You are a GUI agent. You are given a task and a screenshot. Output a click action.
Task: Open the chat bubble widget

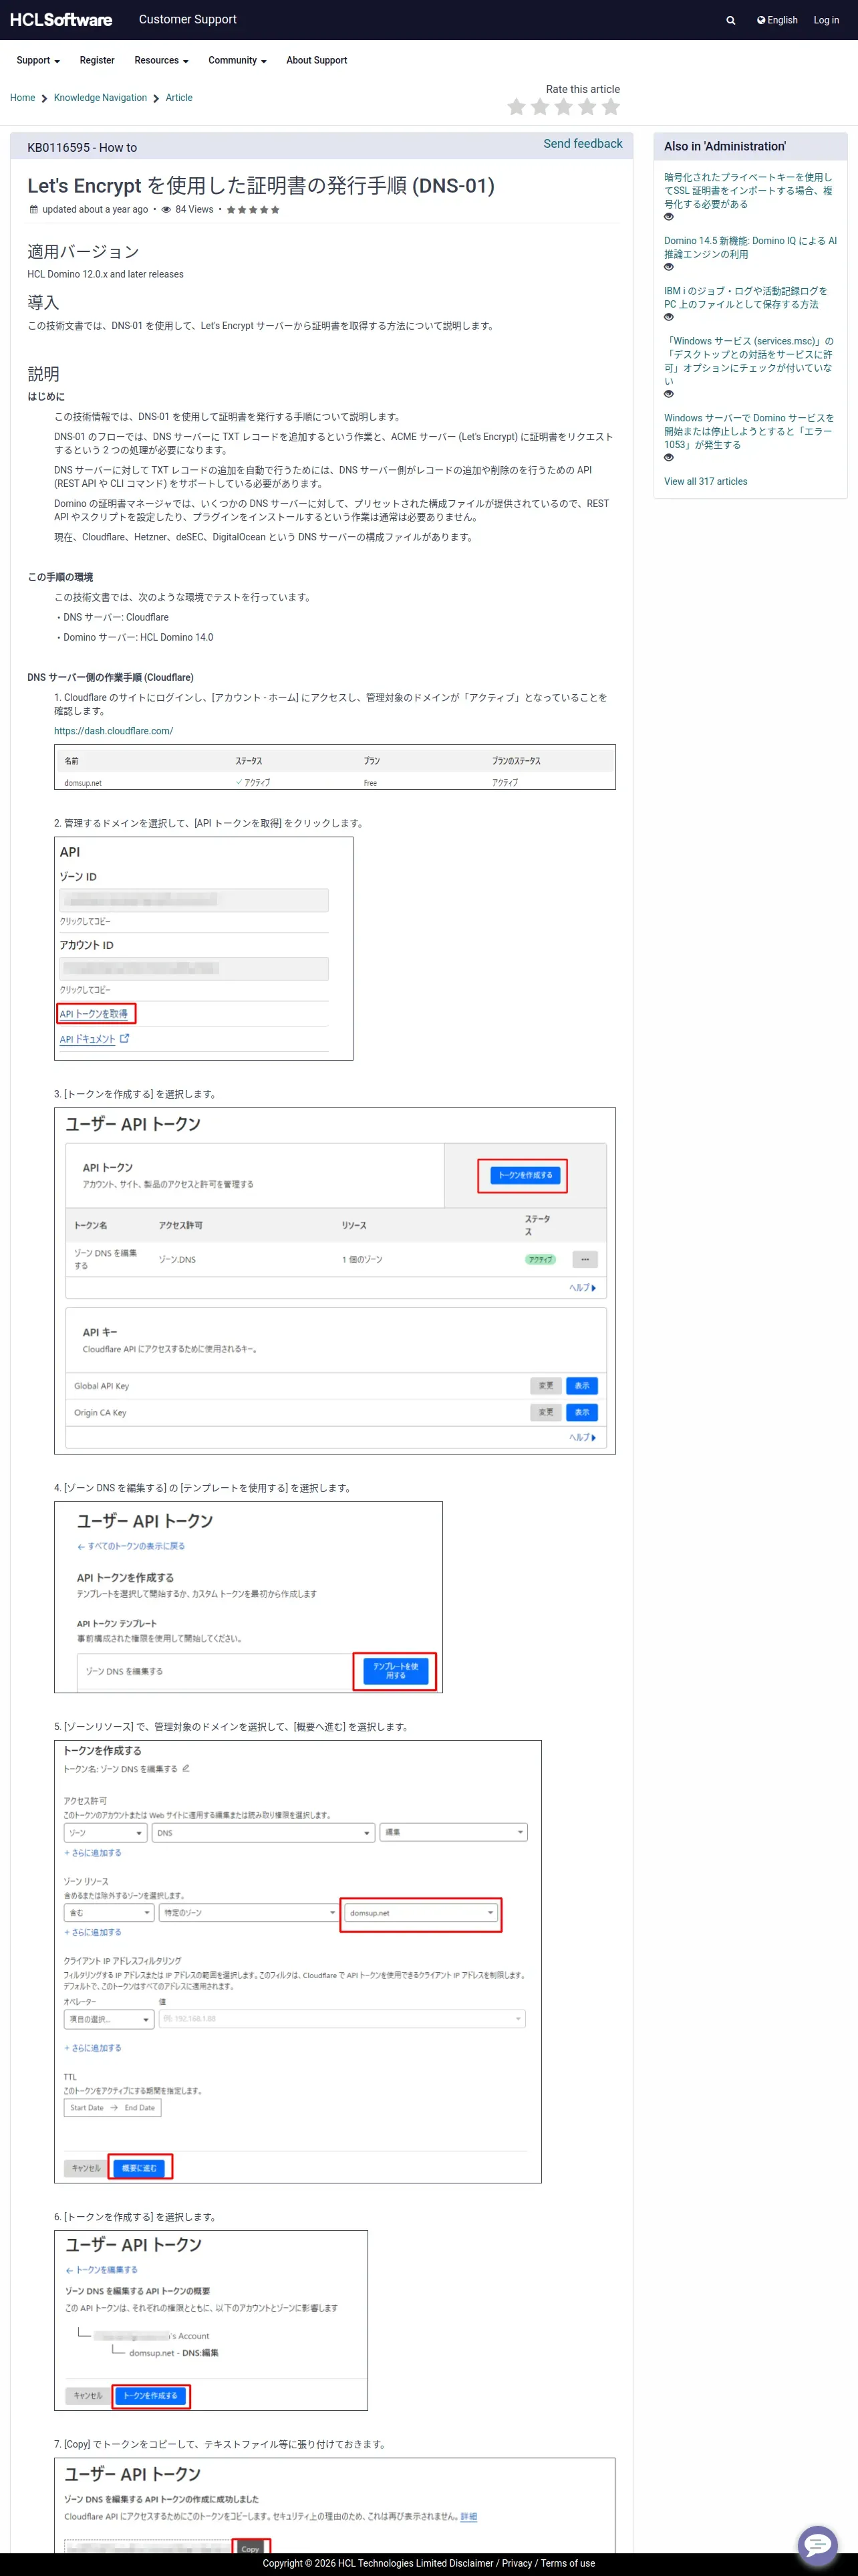(x=817, y=2545)
